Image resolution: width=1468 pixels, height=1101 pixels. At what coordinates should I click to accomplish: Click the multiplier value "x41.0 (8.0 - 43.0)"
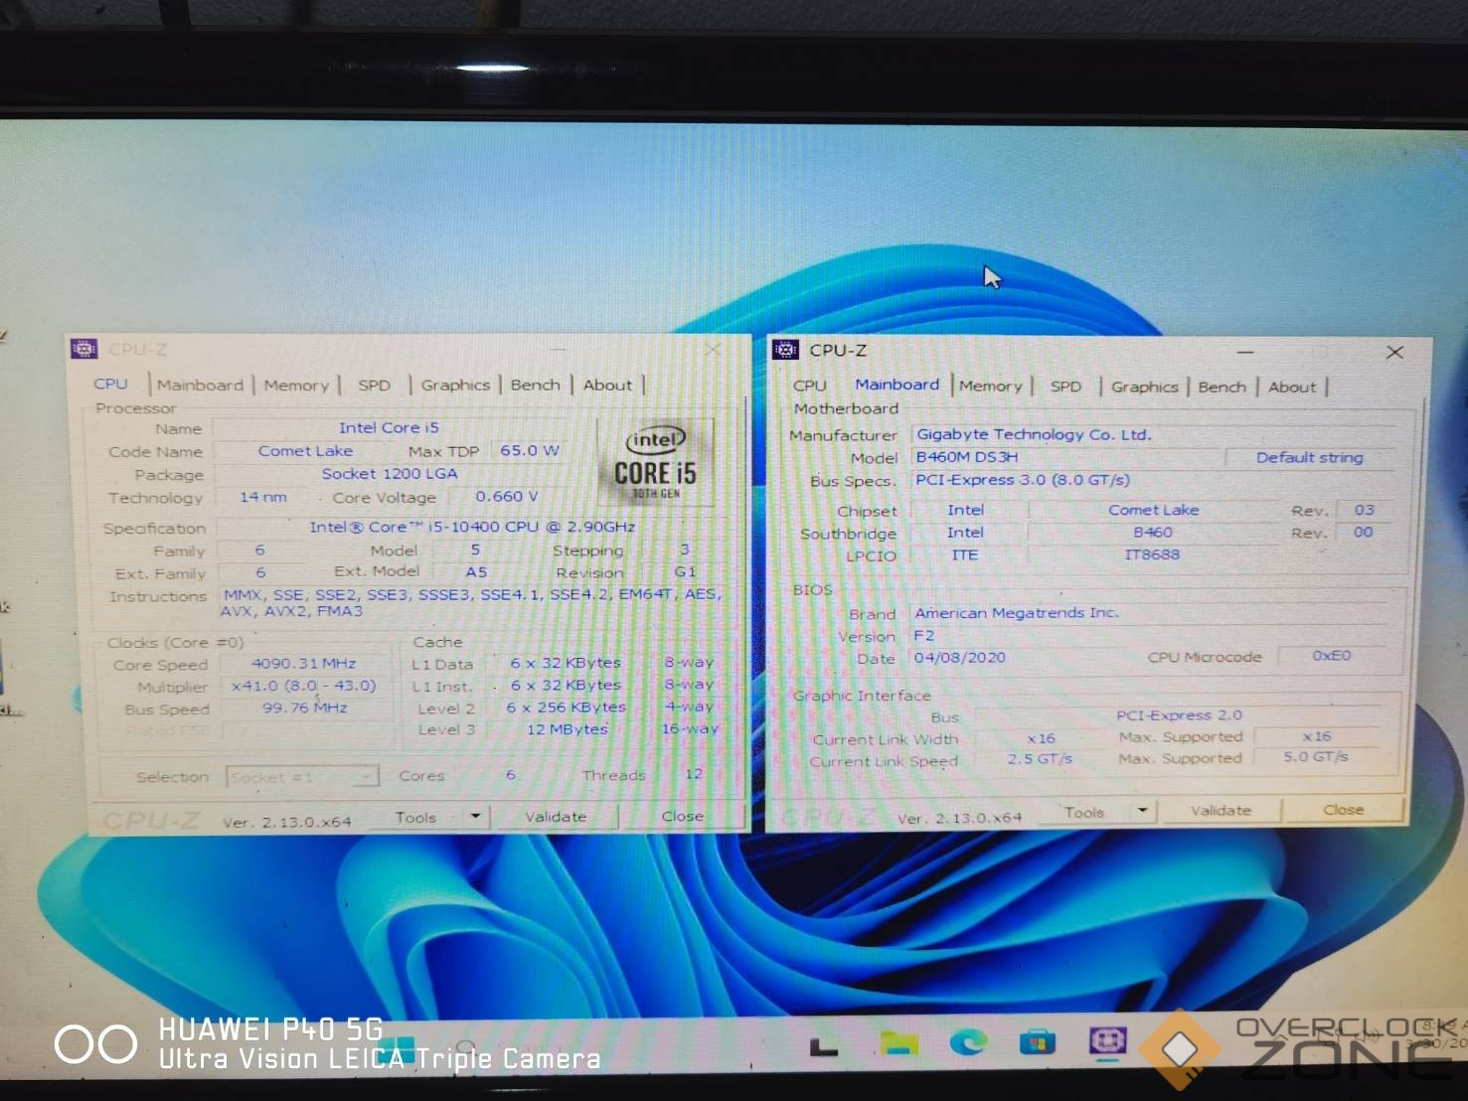(x=303, y=686)
